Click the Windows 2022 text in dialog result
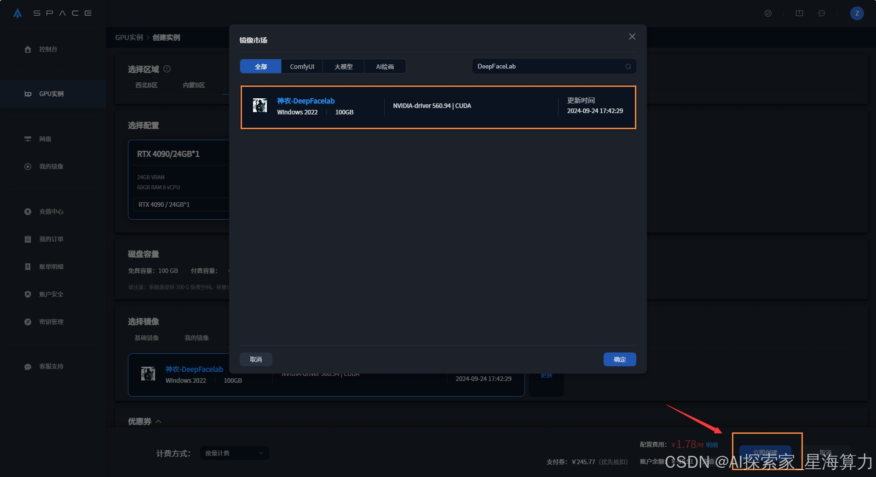This screenshot has width=876, height=477. point(297,112)
